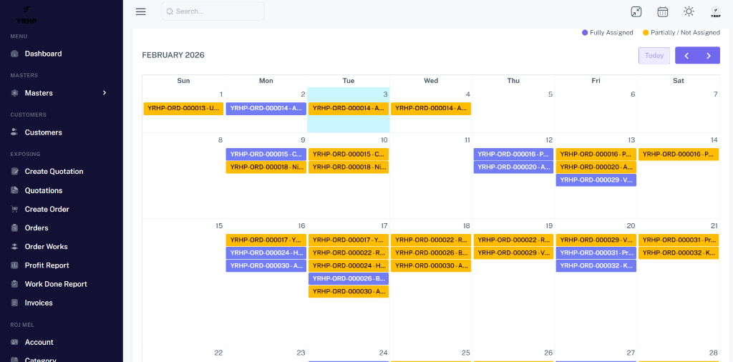Click the Today button
This screenshot has height=362, width=733.
[654, 56]
